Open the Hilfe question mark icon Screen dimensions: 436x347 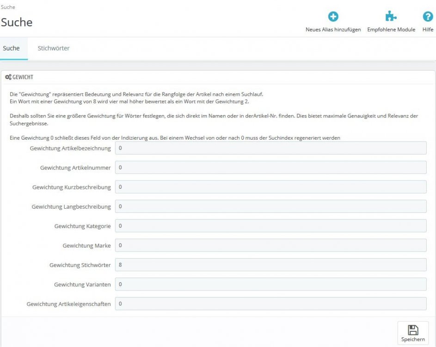click(x=428, y=16)
